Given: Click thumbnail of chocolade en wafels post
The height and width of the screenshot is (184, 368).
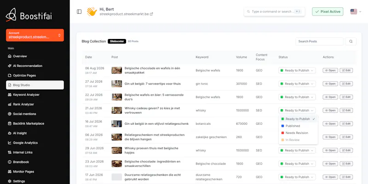Looking at the screenshot, I should point(117,71).
